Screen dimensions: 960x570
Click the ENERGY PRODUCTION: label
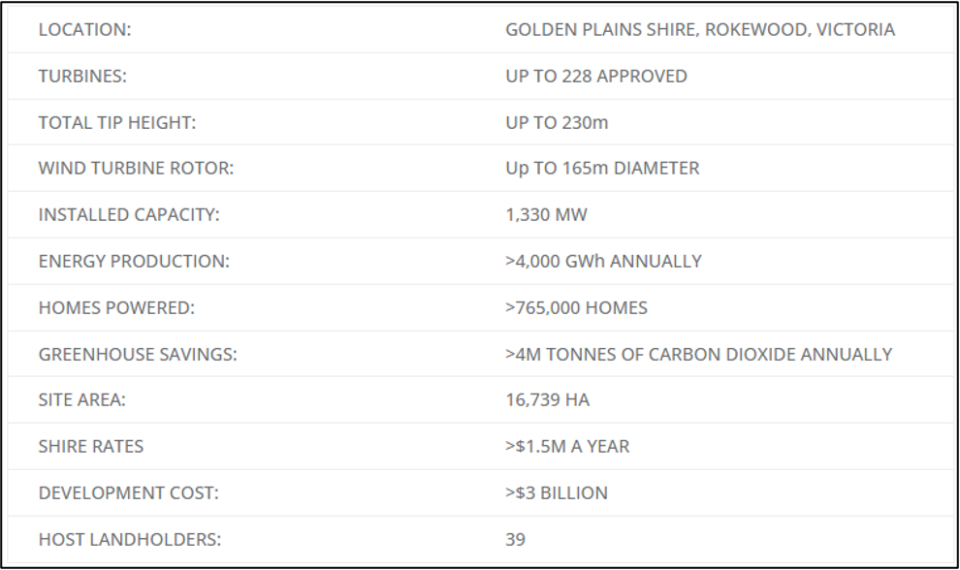click(134, 262)
